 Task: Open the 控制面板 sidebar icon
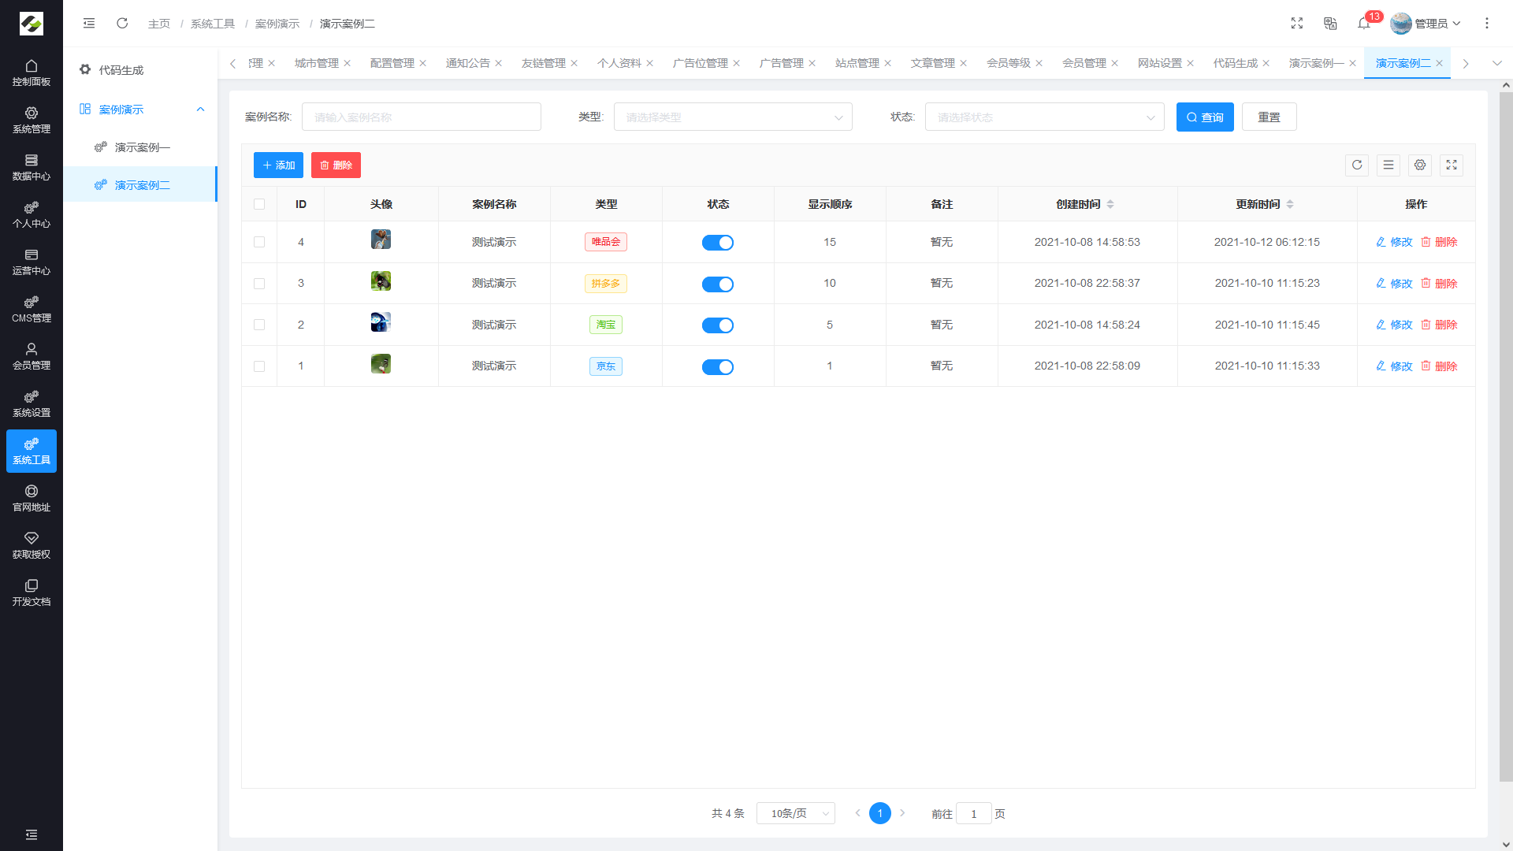[x=32, y=72]
